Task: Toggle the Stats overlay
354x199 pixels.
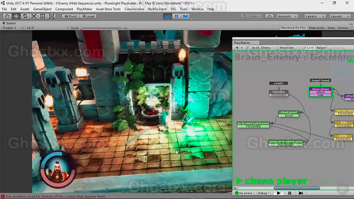Action: pos(331,28)
